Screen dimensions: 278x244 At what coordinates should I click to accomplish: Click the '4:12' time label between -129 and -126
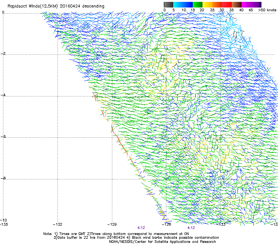click(x=141, y=228)
